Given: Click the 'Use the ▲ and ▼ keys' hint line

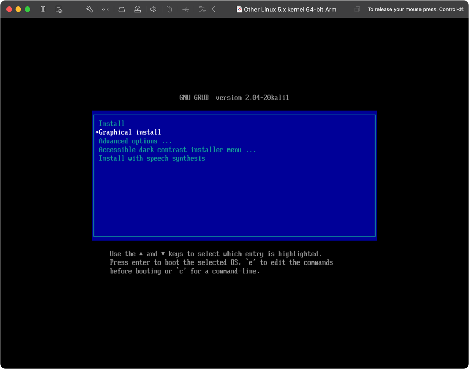Looking at the screenshot, I should tap(216, 254).
